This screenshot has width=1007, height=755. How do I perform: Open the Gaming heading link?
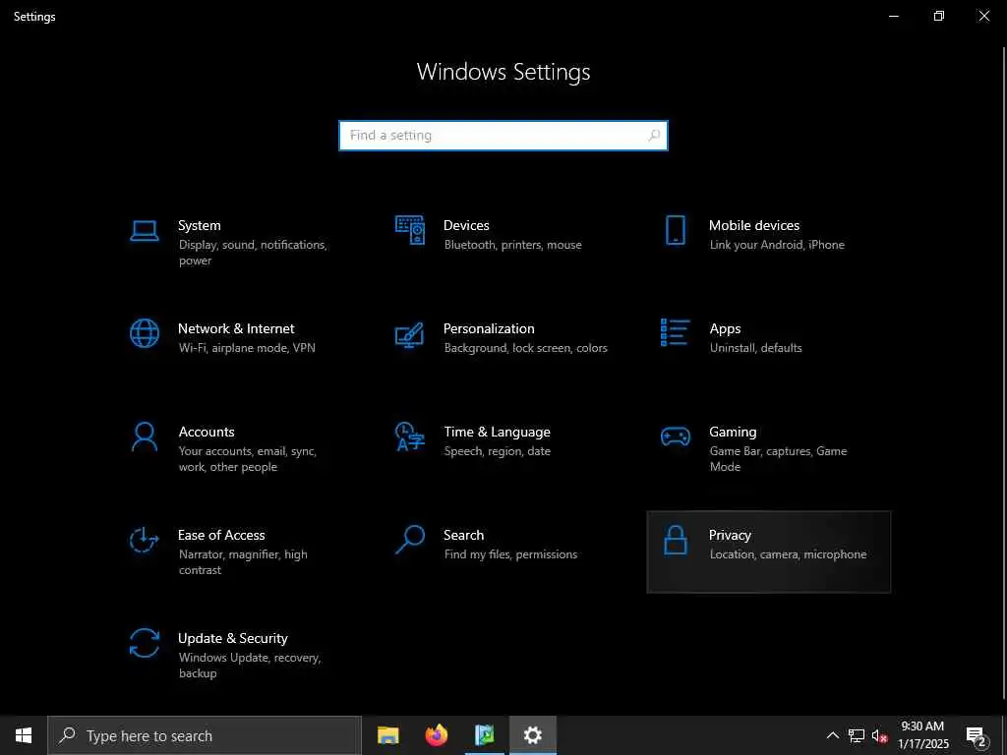(733, 433)
